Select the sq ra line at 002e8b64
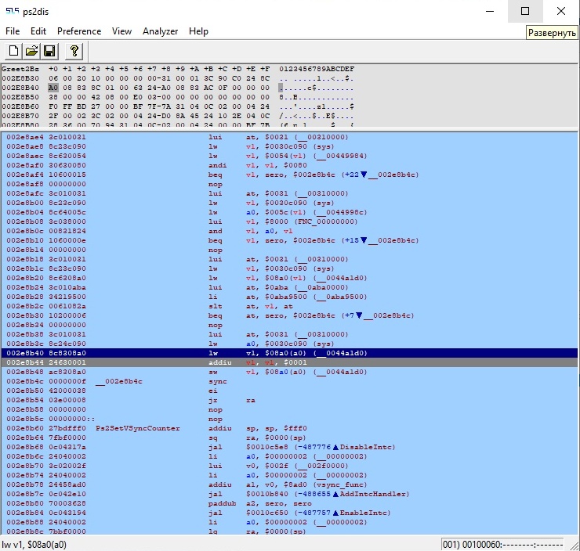This screenshot has width=580, height=551. tap(289, 438)
